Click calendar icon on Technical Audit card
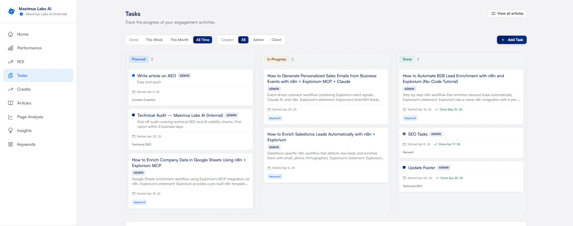Screen dimensions: 573x226 click(x=134, y=136)
